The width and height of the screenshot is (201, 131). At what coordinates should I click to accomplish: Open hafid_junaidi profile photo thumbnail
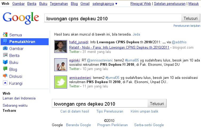(61, 47)
